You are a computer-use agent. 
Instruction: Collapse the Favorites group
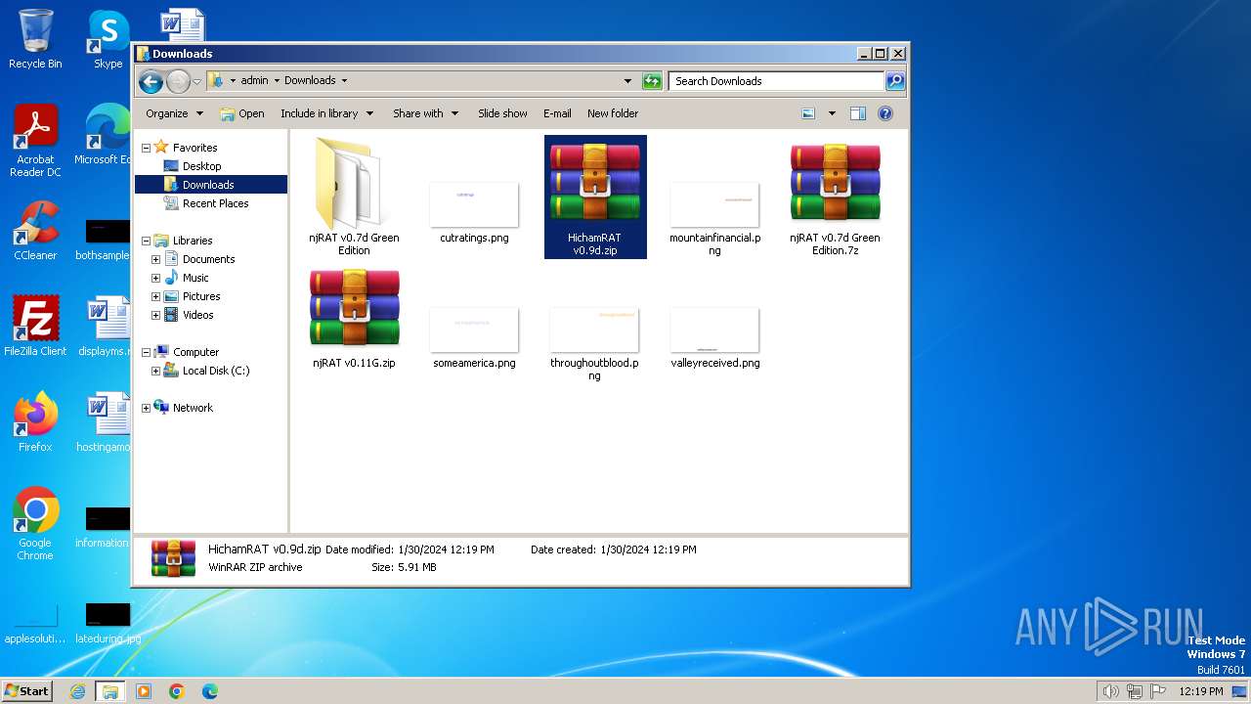(147, 148)
